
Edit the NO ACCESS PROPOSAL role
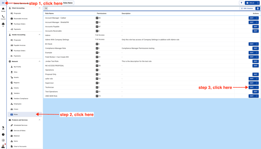tap(256, 66)
